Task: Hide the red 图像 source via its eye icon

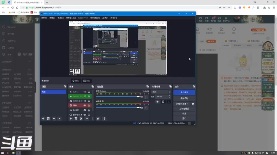Action: pyautogui.click(x=85, y=105)
